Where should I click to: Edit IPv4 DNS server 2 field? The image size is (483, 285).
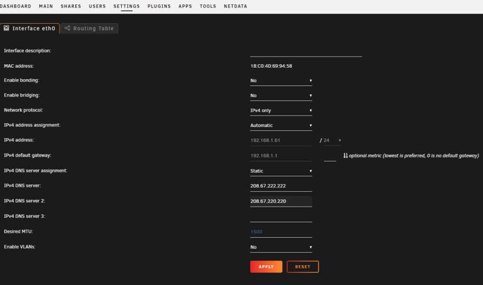[x=281, y=201]
